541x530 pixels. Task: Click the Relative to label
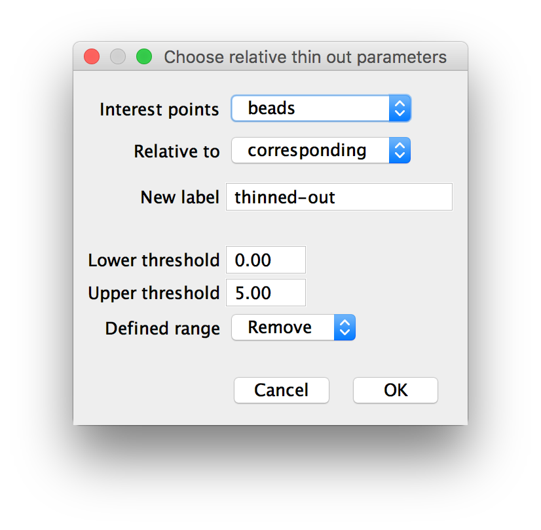(x=177, y=152)
